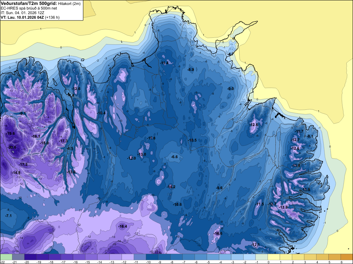Select the legend swatch labeled -17
The height and width of the screenshot is (264, 353).
[x=67, y=257]
